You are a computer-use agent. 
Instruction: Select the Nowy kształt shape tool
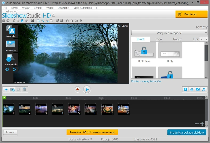point(10,58)
